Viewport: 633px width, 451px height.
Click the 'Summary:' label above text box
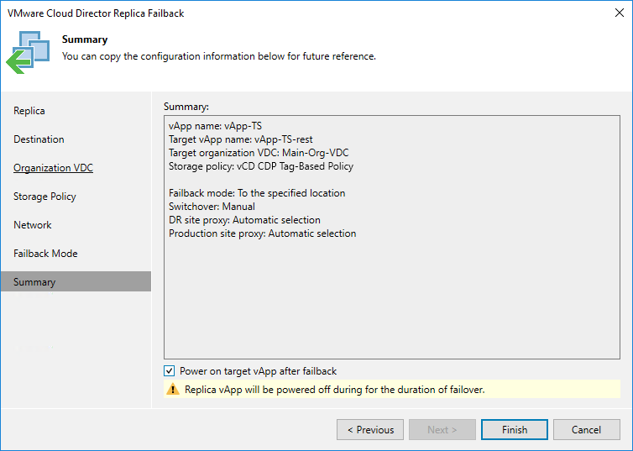186,107
